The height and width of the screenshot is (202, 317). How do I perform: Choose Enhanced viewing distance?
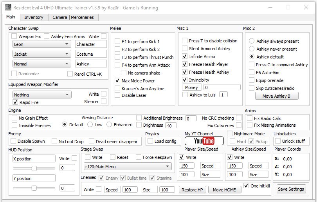(x=109, y=125)
